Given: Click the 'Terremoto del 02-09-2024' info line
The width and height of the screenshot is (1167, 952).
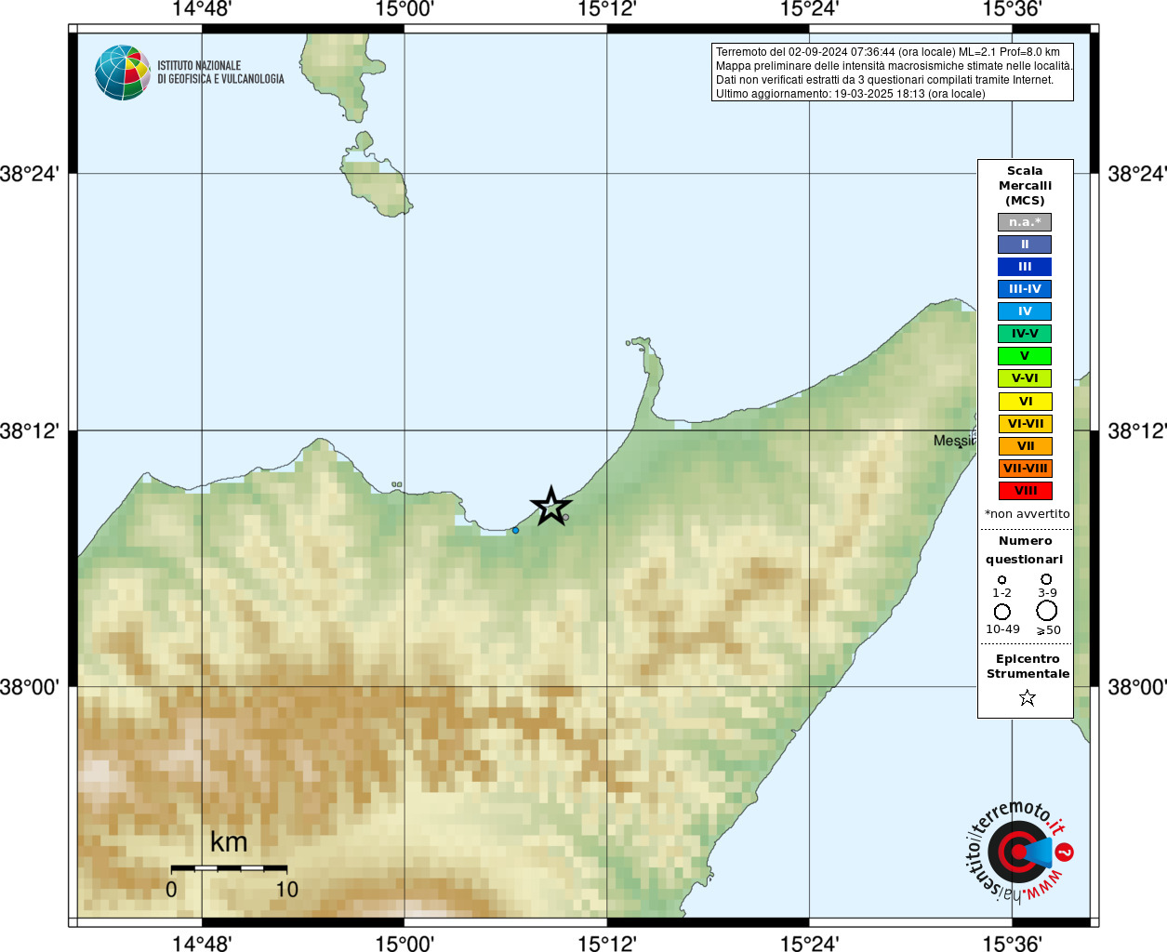Looking at the screenshot, I should (888, 52).
